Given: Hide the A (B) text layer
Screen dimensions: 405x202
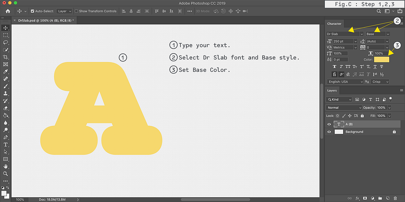Looking at the screenshot, I should pos(329,124).
